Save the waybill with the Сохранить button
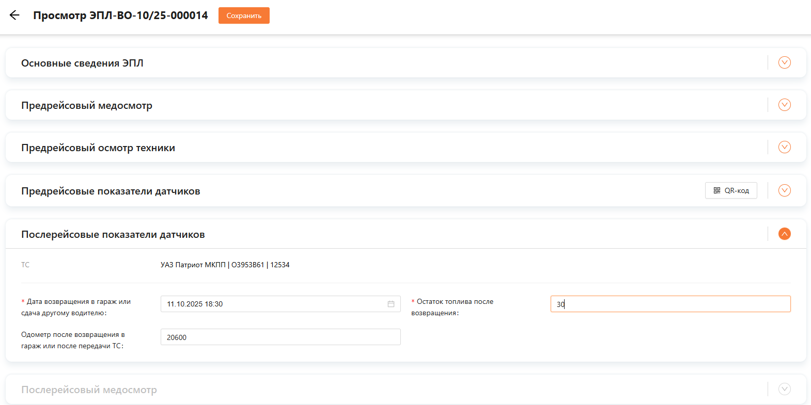Image resolution: width=811 pixels, height=405 pixels. click(244, 15)
